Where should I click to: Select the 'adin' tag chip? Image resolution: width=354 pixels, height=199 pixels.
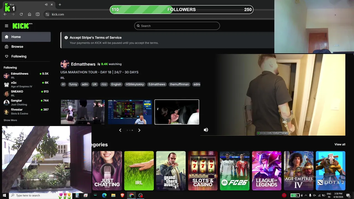point(85,84)
